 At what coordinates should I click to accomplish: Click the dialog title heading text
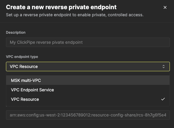[61, 7]
